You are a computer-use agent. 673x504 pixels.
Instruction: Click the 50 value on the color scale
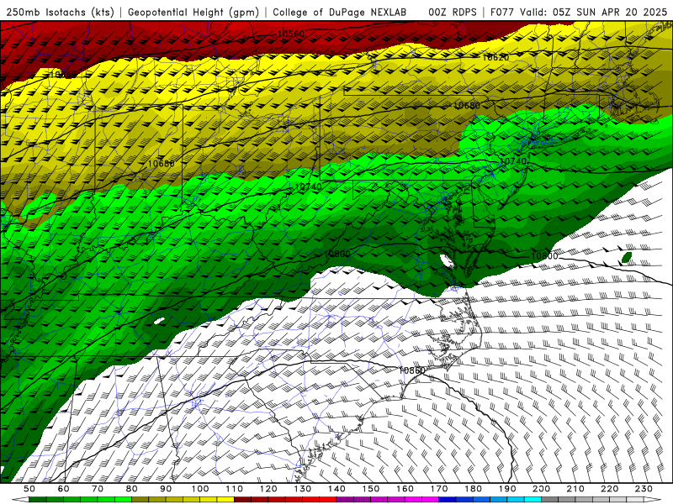[29, 489]
